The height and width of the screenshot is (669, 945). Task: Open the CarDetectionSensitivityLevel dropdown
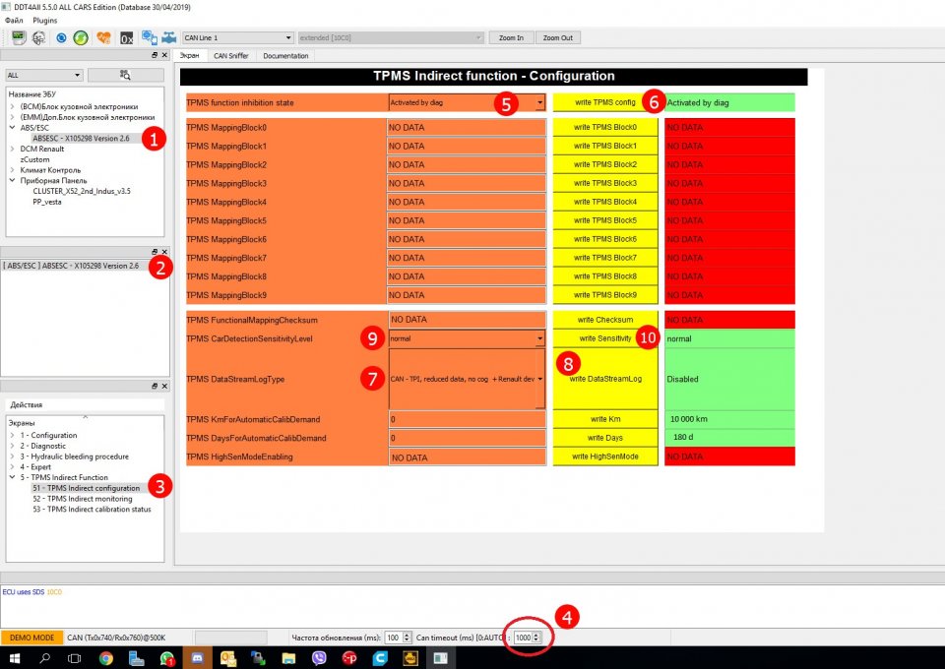539,338
